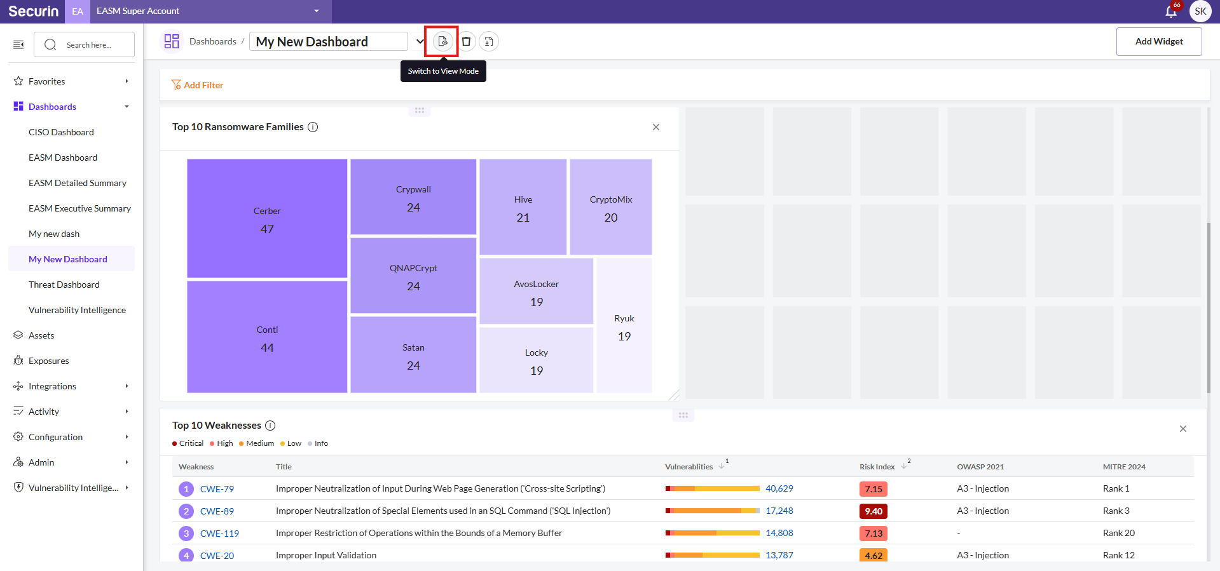Image resolution: width=1220 pixels, height=571 pixels.
Task: Open the SK user avatar menu
Action: pyautogui.click(x=1200, y=11)
